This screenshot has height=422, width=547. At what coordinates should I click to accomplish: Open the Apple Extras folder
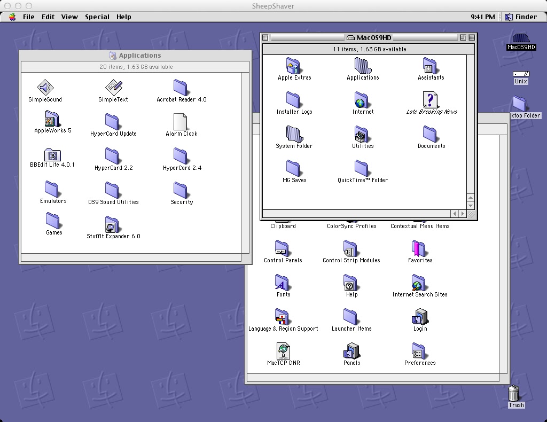pos(292,67)
